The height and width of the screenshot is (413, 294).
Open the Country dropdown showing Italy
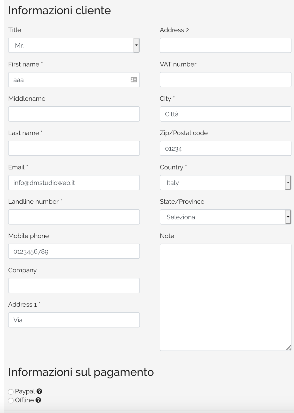tap(225, 183)
